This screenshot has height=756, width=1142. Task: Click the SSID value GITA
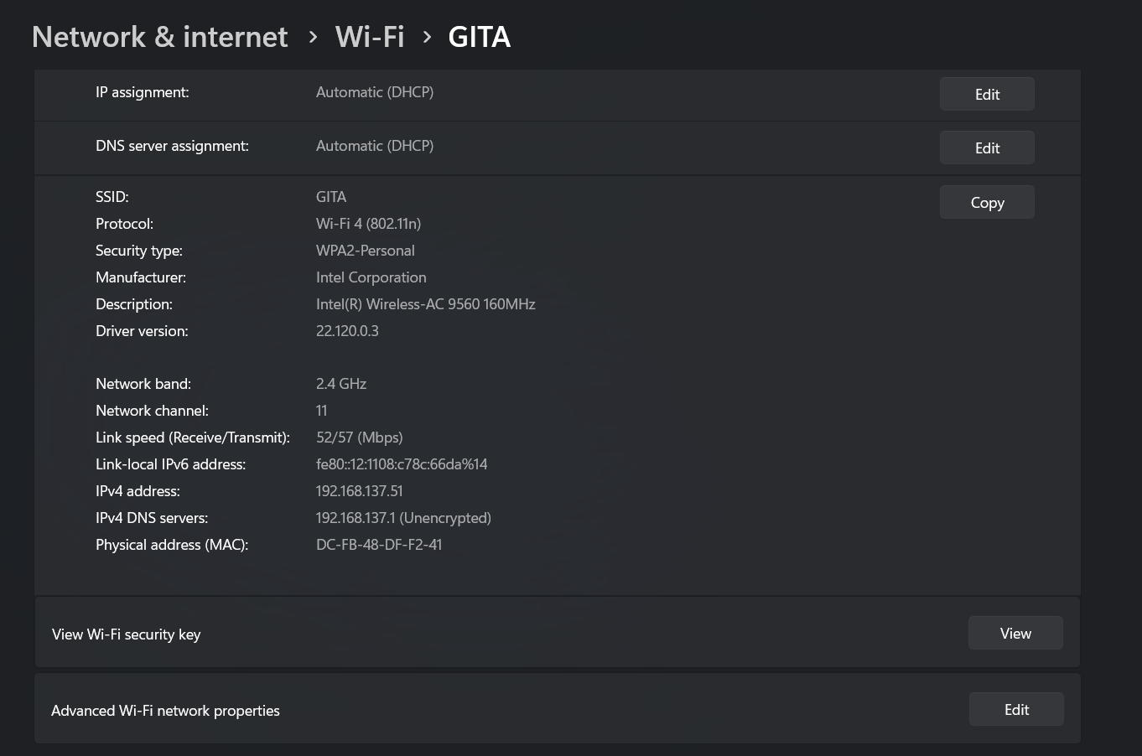331,197
